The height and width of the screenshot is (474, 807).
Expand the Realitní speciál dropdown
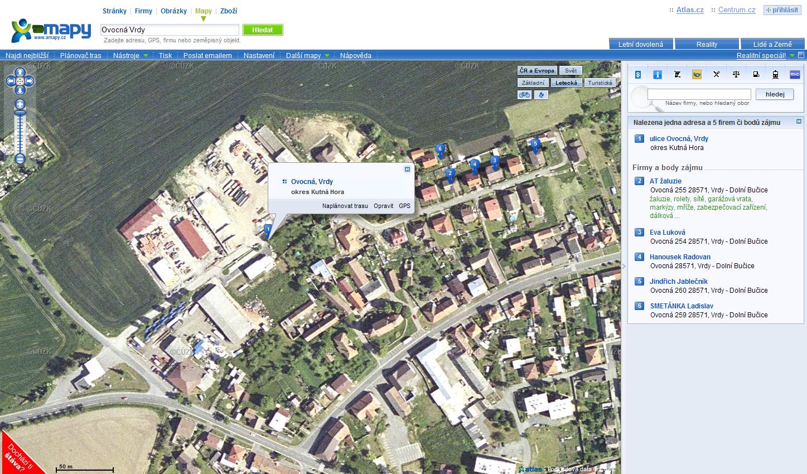click(765, 55)
